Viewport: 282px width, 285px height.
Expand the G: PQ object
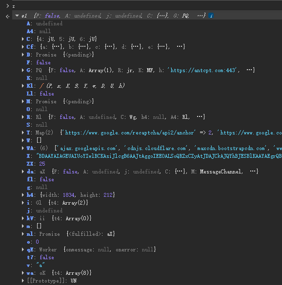[23, 70]
